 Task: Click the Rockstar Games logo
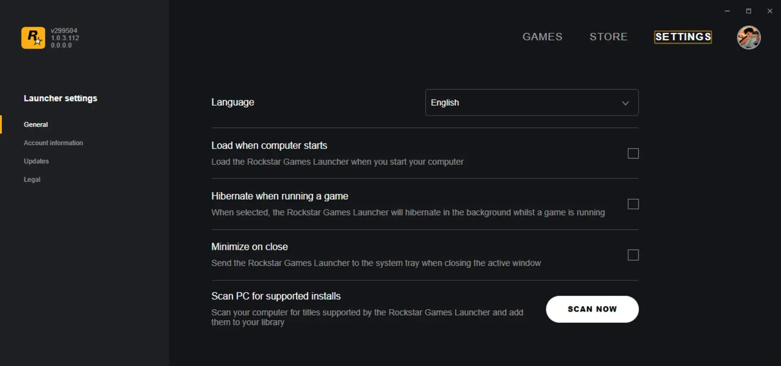click(32, 37)
